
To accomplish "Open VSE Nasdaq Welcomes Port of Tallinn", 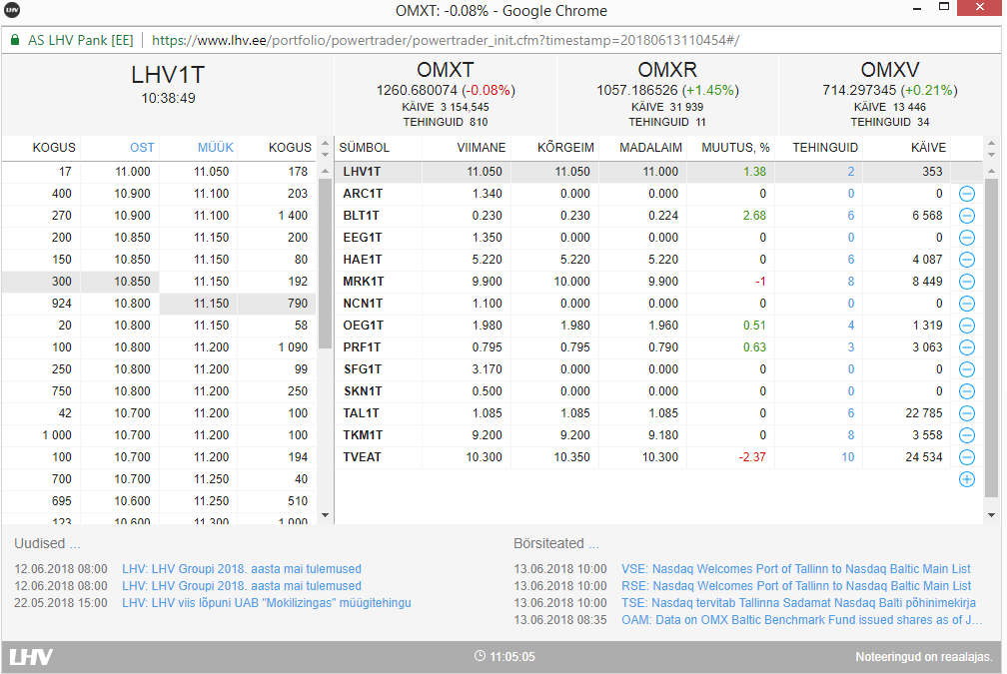I will (795, 569).
